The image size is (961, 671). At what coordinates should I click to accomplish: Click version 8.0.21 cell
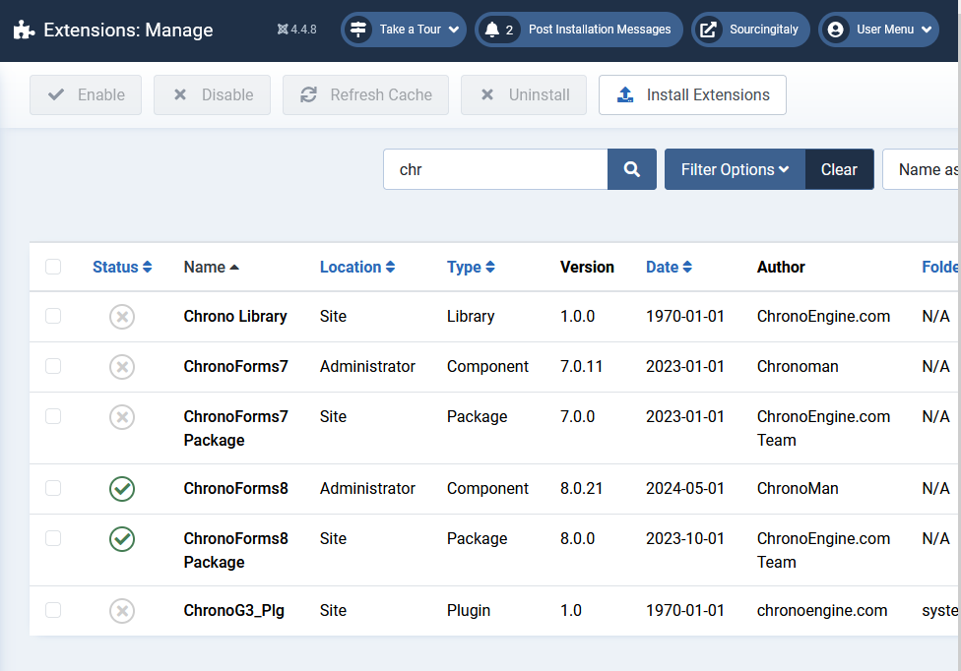pyautogui.click(x=581, y=489)
